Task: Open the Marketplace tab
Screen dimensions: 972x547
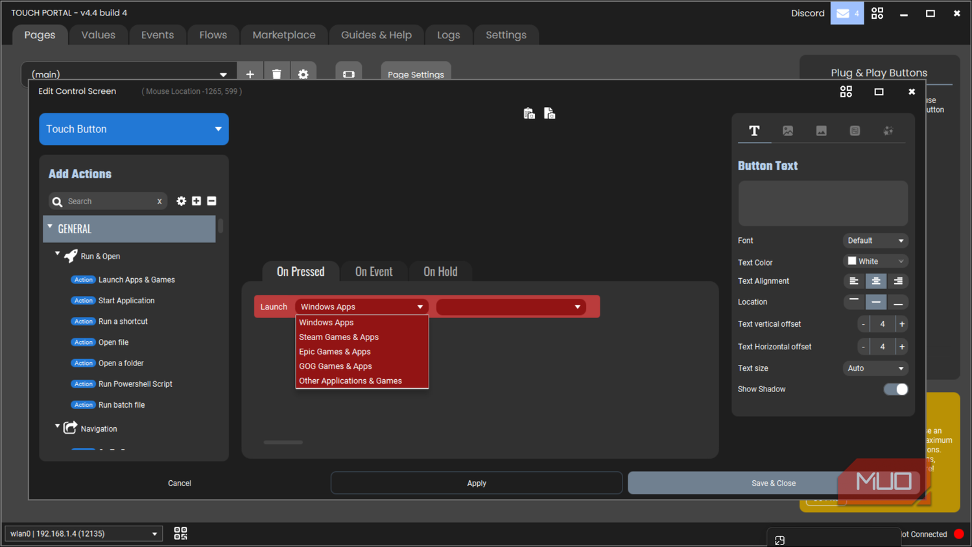Action: coord(284,35)
